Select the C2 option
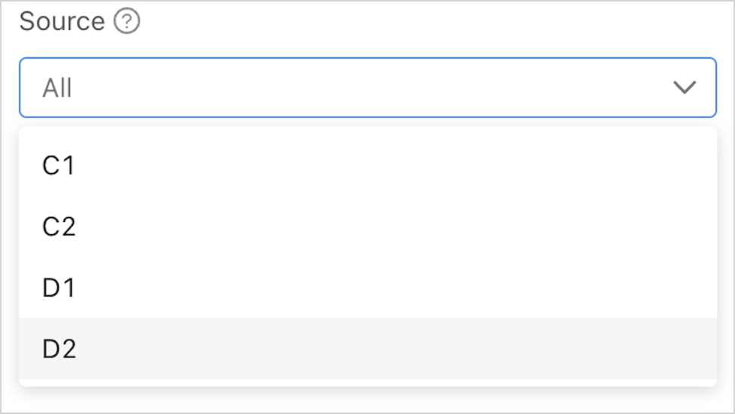Image resolution: width=735 pixels, height=414 pixels. point(59,227)
